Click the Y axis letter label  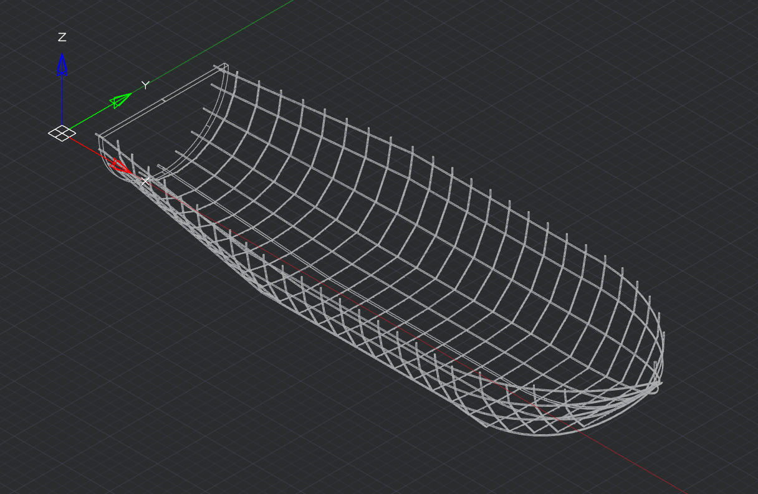pos(145,85)
